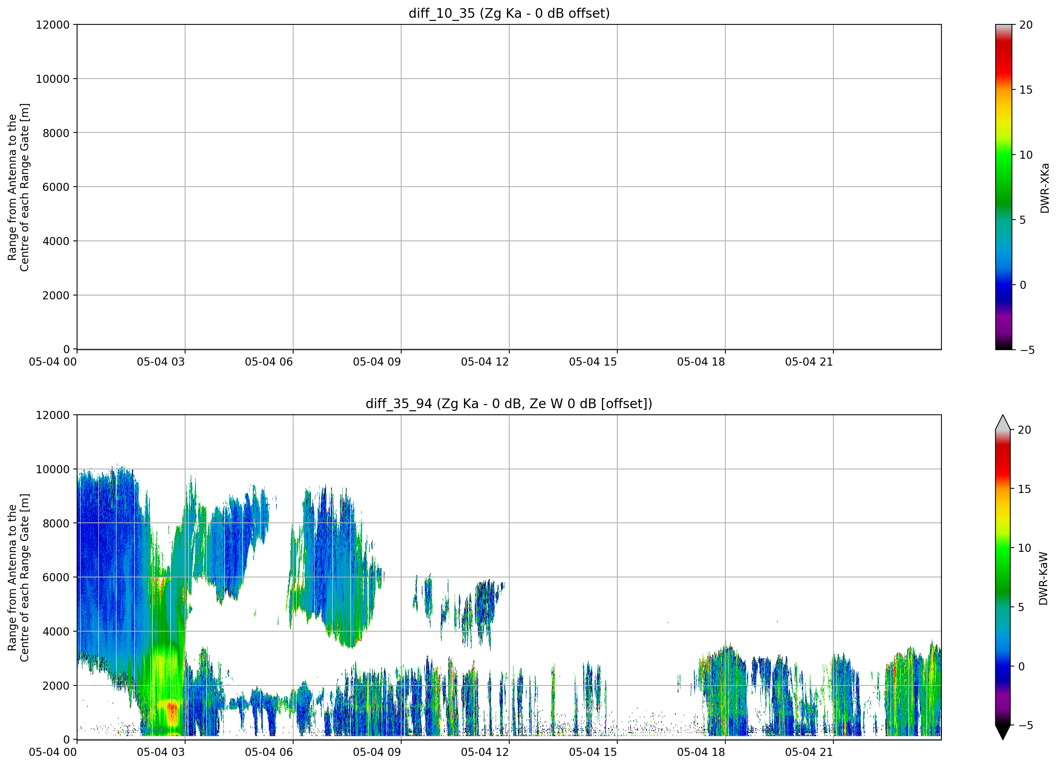Click the 0 tick on the bottom colorbar

tap(1022, 666)
